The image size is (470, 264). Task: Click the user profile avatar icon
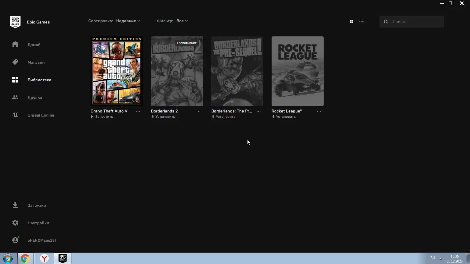click(x=15, y=240)
